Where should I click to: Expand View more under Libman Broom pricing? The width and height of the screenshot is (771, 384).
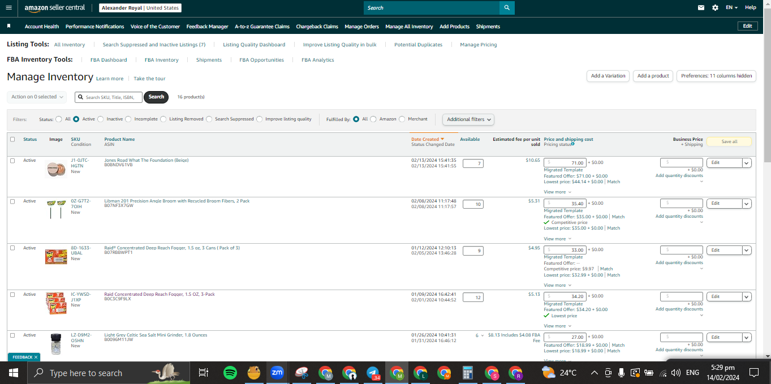[557, 239]
